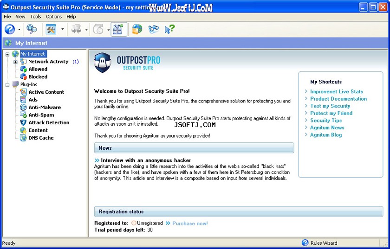This screenshot has width=390, height=249.
Task: Click the cursor with question mark help icon
Action: pyautogui.click(x=169, y=29)
